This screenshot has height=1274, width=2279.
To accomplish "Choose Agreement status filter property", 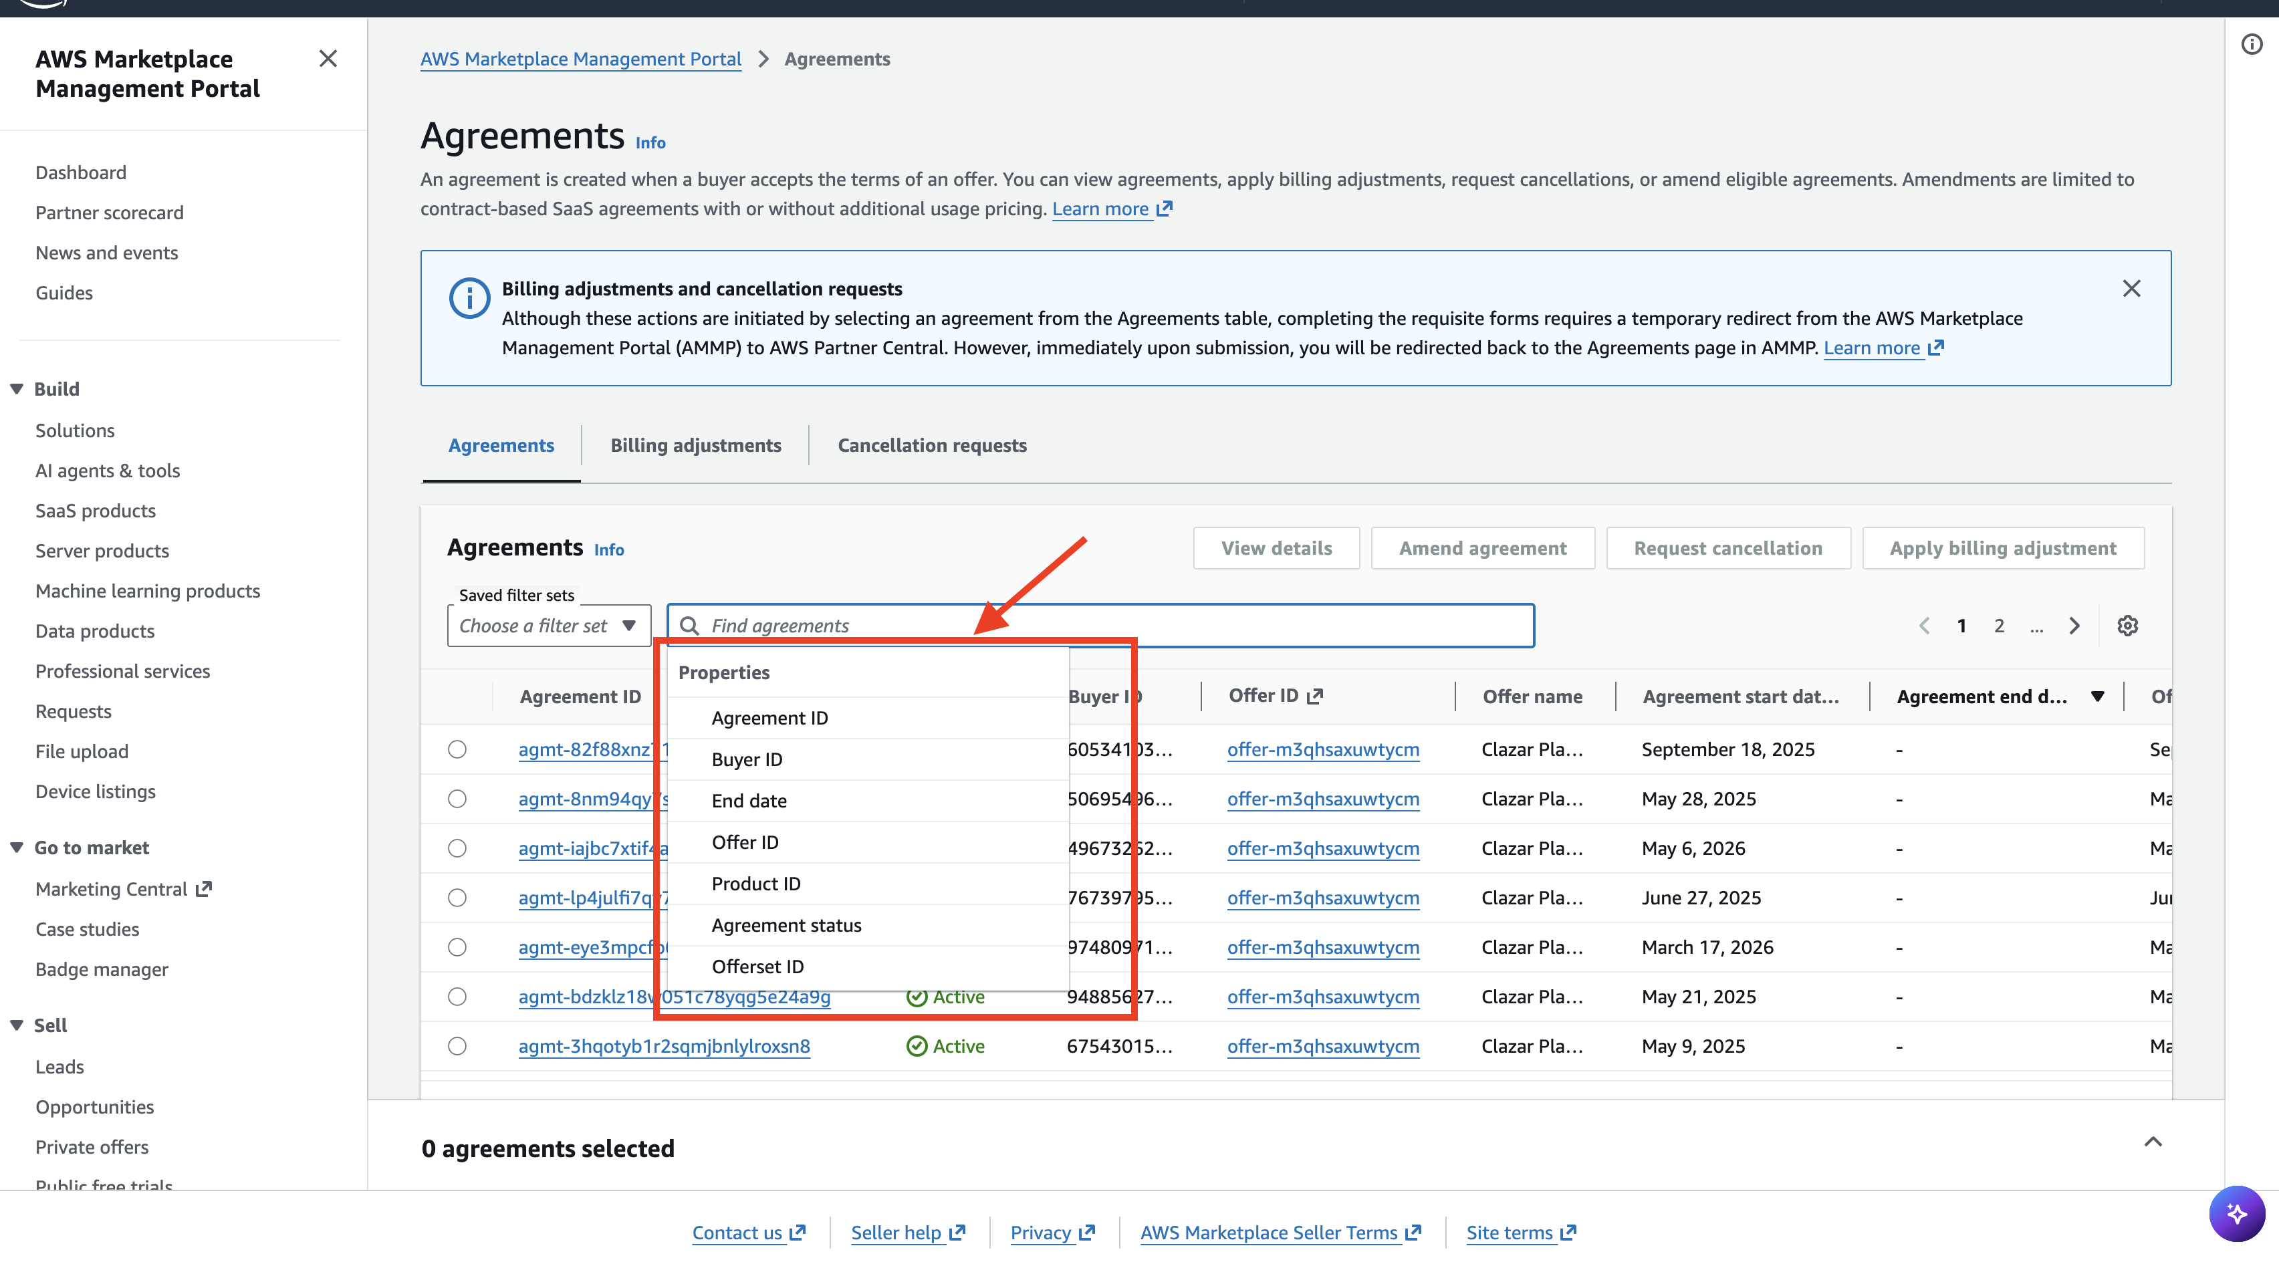I will (868, 925).
